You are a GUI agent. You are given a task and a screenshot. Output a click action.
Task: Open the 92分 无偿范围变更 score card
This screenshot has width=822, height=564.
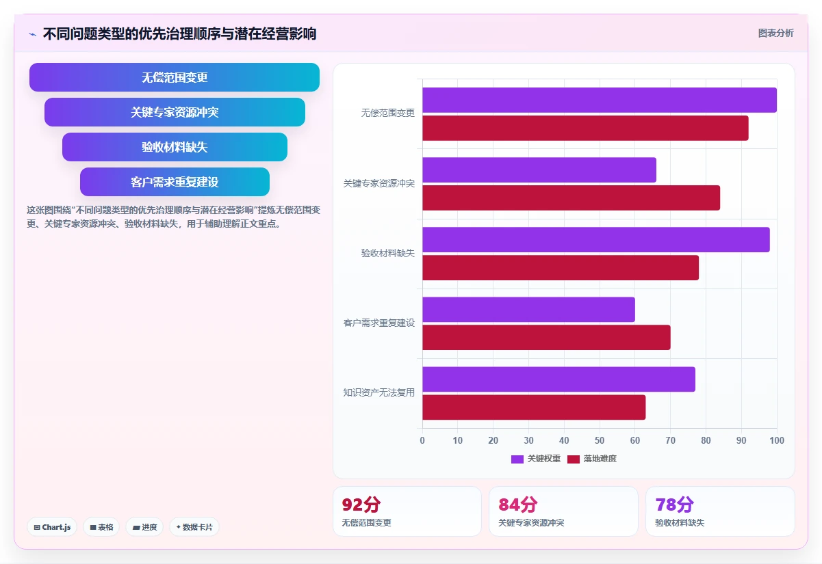pos(407,511)
